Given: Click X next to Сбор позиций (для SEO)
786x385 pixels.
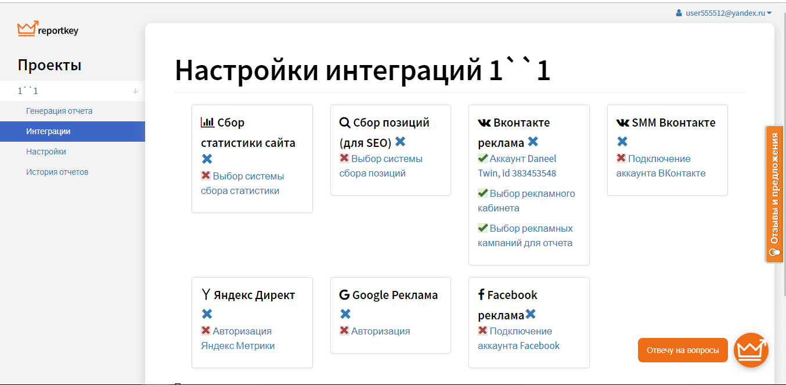Looking at the screenshot, I should point(400,142).
